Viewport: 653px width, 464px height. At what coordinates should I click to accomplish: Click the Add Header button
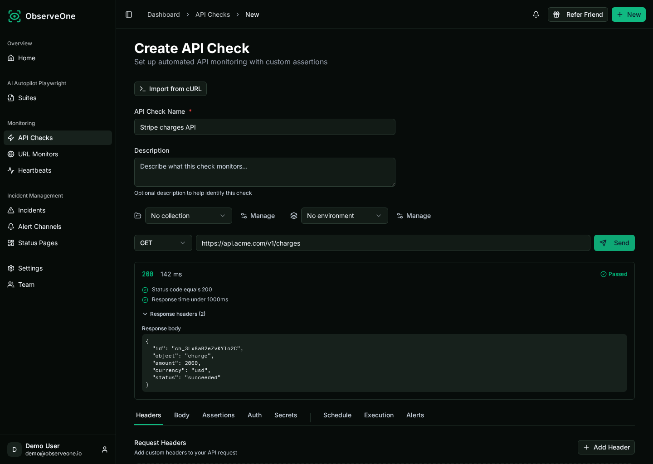pyautogui.click(x=606, y=447)
